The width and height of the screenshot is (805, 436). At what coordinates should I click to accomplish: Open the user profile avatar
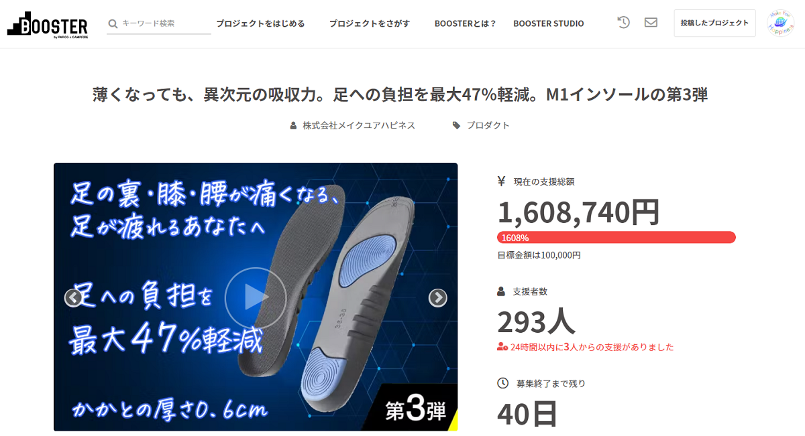[x=781, y=23]
